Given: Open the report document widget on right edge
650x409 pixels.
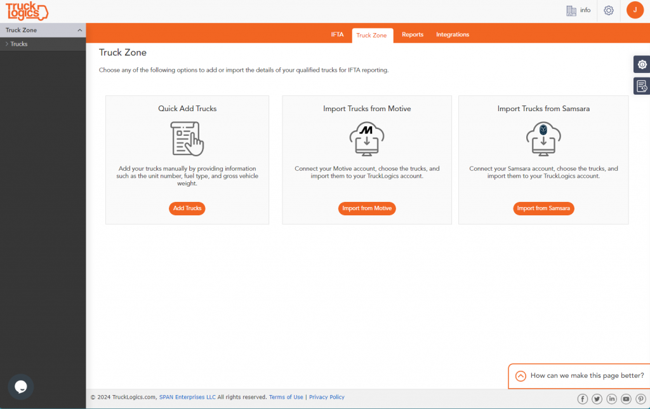Looking at the screenshot, I should (642, 86).
